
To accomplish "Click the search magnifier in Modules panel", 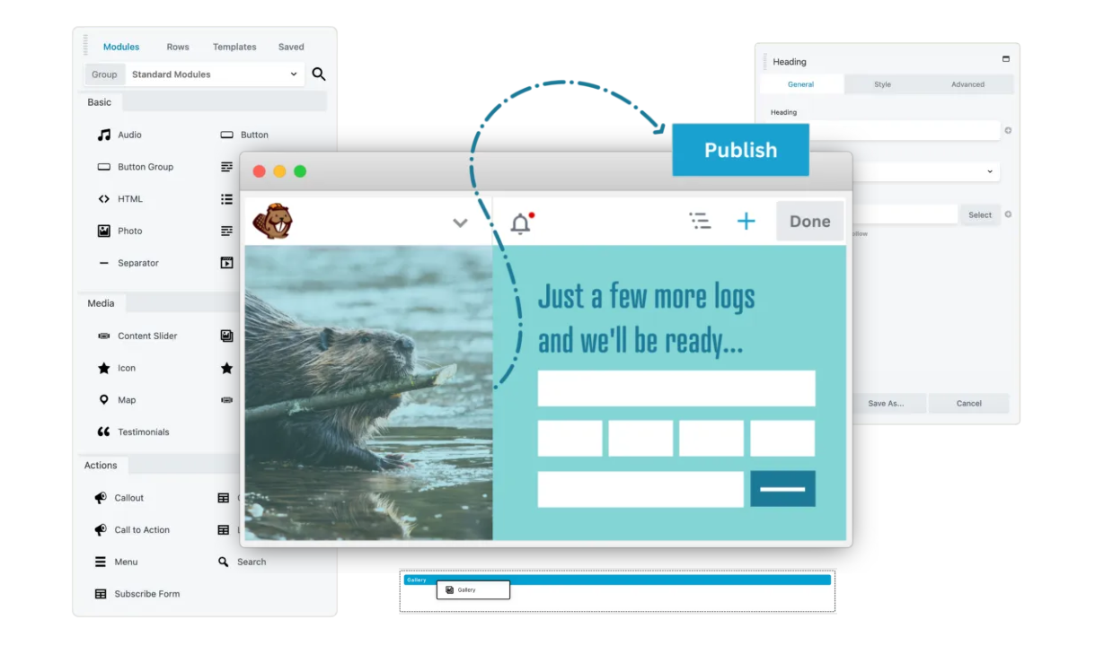I will click(x=318, y=74).
